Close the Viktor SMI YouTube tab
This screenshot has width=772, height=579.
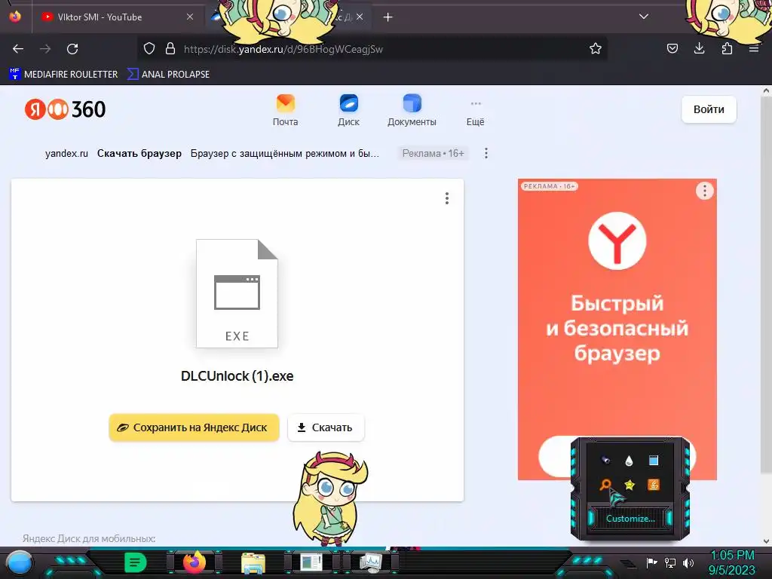coord(190,17)
